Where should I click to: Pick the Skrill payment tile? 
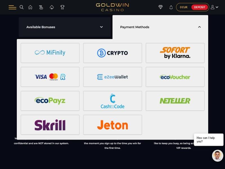[x=50, y=125]
